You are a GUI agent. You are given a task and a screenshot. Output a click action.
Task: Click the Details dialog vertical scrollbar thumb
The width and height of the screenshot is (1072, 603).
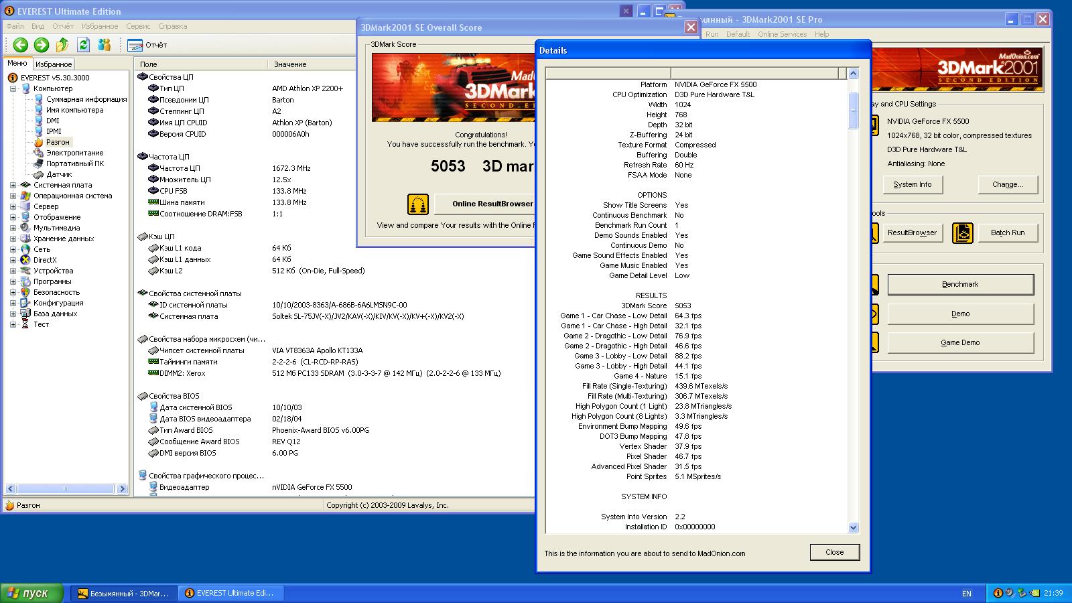tap(853, 111)
